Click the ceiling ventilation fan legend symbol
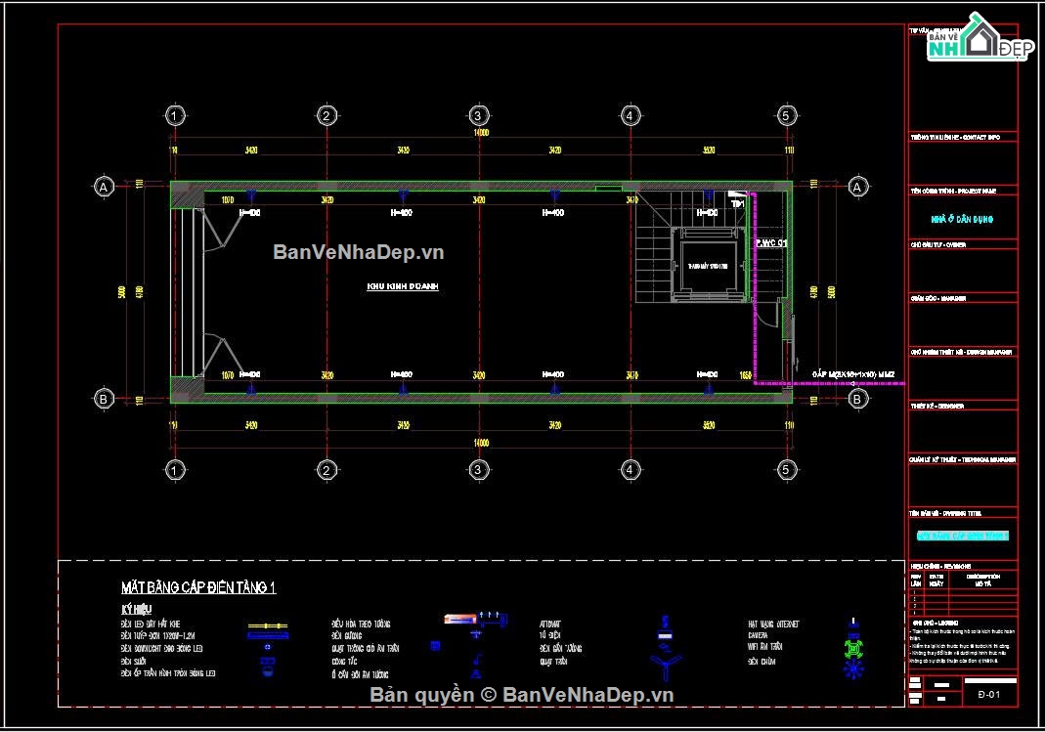 [x=435, y=646]
